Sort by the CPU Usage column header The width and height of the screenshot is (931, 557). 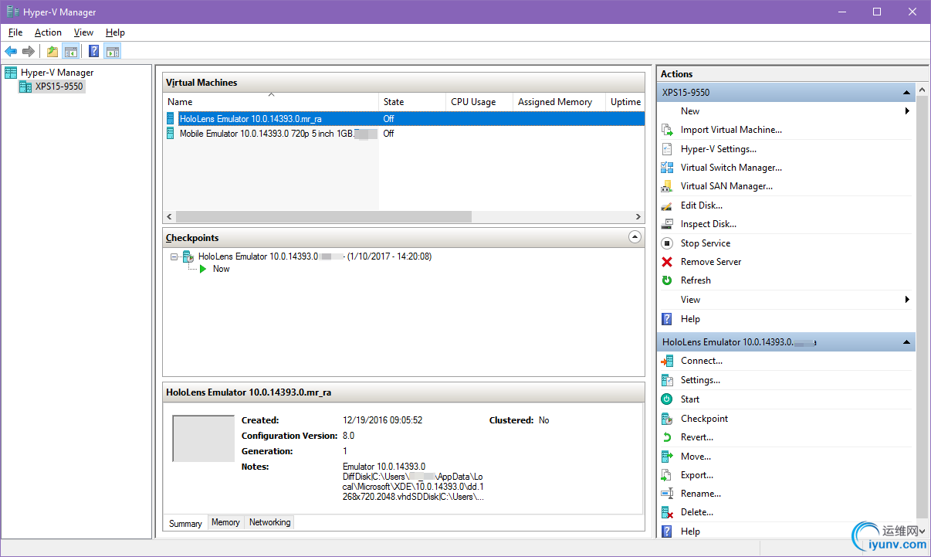[479, 102]
